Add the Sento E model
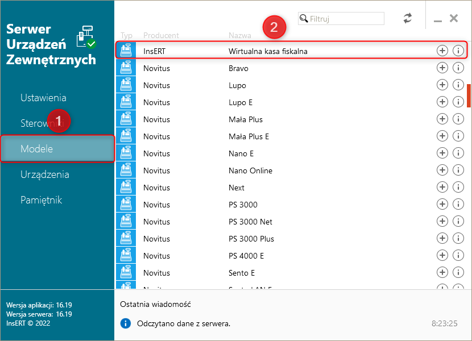 click(x=442, y=272)
